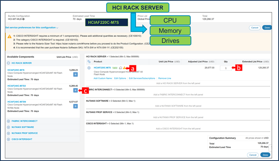Open info icon next to HCI-M7-MLB
This screenshot has width=279, height=161.
coord(24,19)
